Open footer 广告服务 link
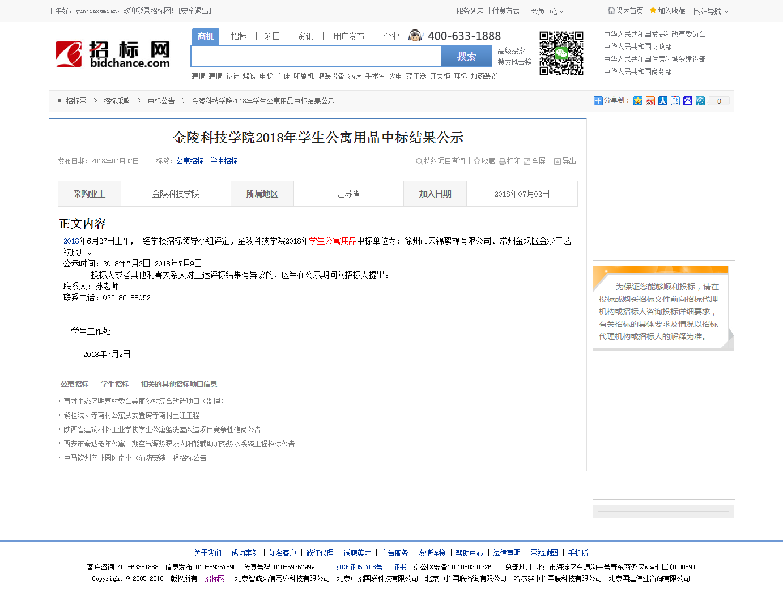The image size is (783, 601). pos(394,553)
